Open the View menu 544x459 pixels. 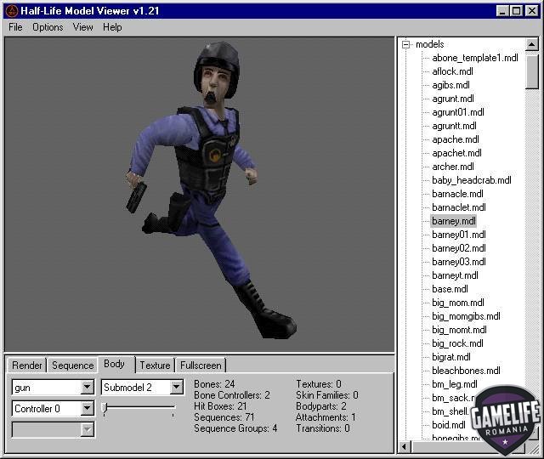83,27
